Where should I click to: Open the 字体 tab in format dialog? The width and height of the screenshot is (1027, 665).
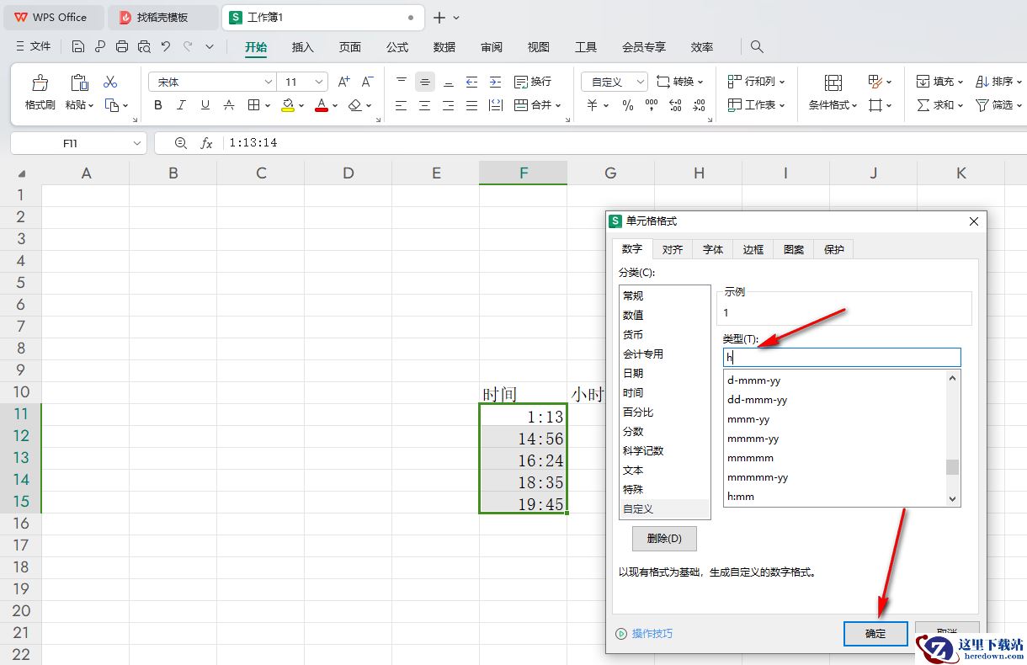713,249
